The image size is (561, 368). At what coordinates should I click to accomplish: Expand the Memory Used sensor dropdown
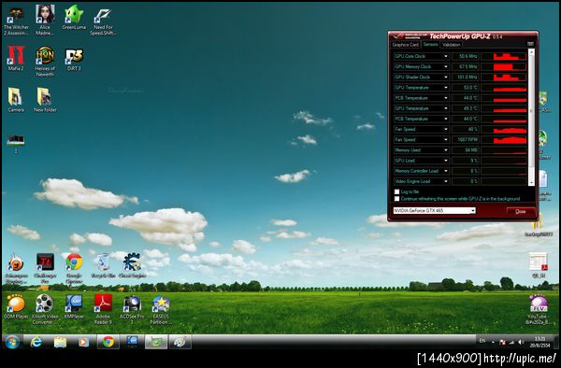[446, 150]
